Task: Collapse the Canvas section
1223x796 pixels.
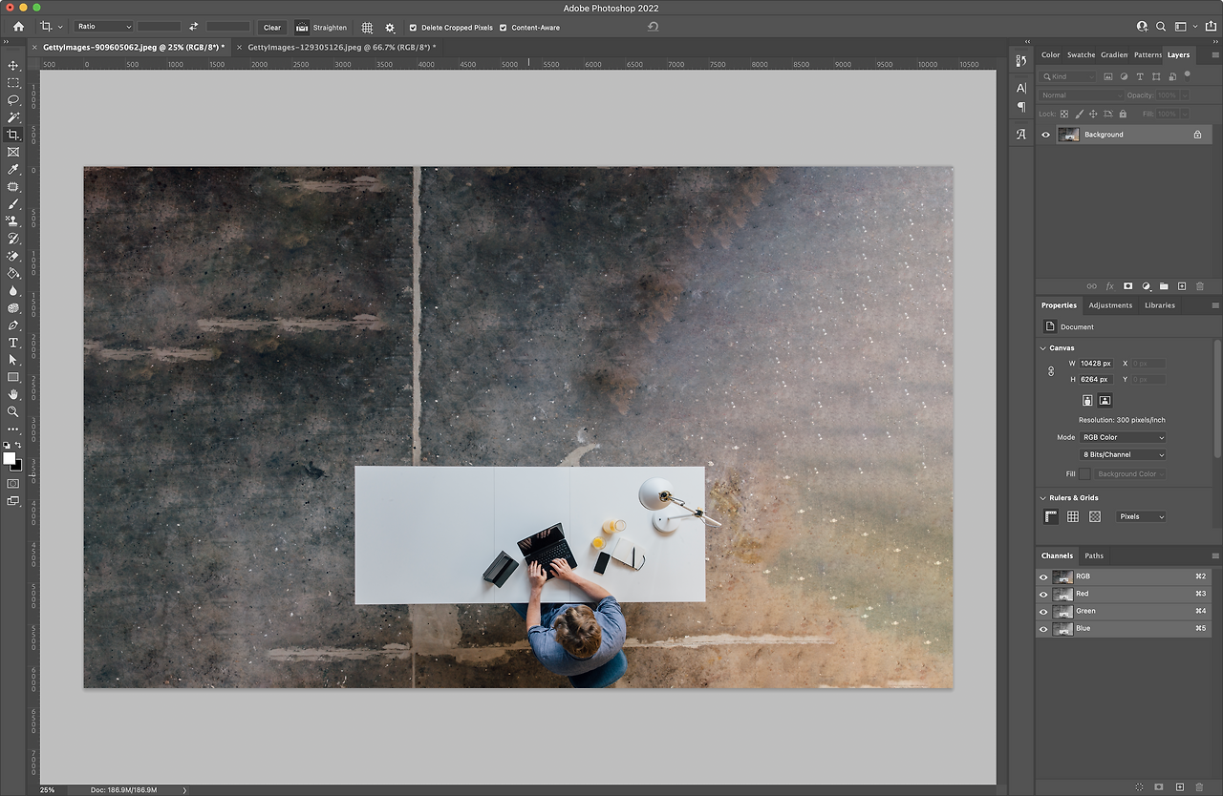Action: [1042, 348]
